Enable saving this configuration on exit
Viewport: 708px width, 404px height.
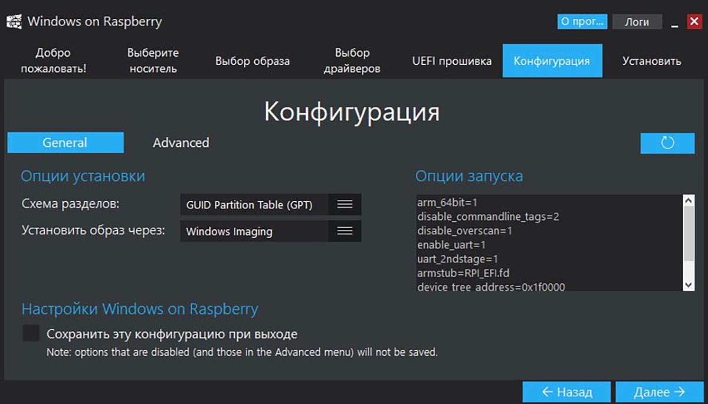click(x=31, y=333)
